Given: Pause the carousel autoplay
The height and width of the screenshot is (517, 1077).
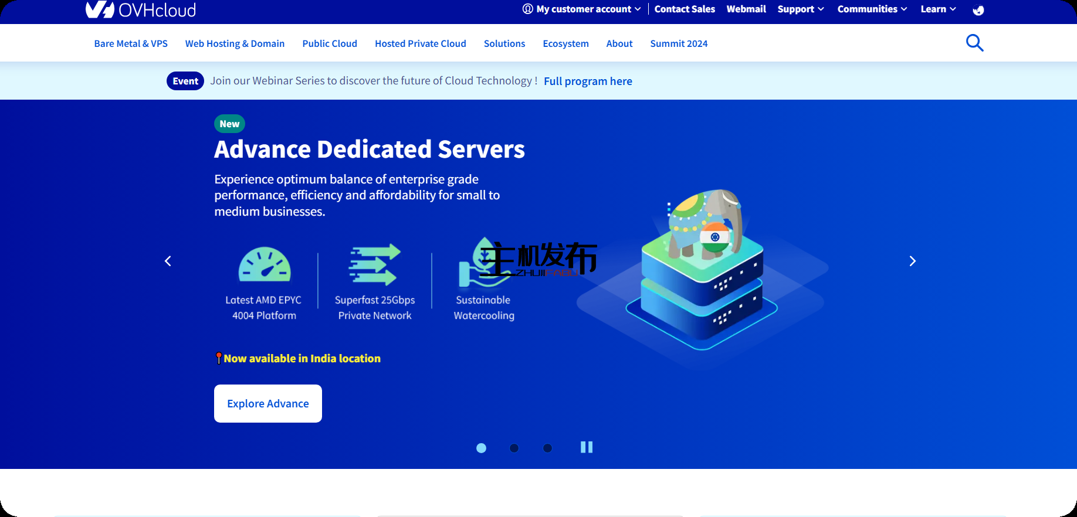Looking at the screenshot, I should [x=586, y=447].
